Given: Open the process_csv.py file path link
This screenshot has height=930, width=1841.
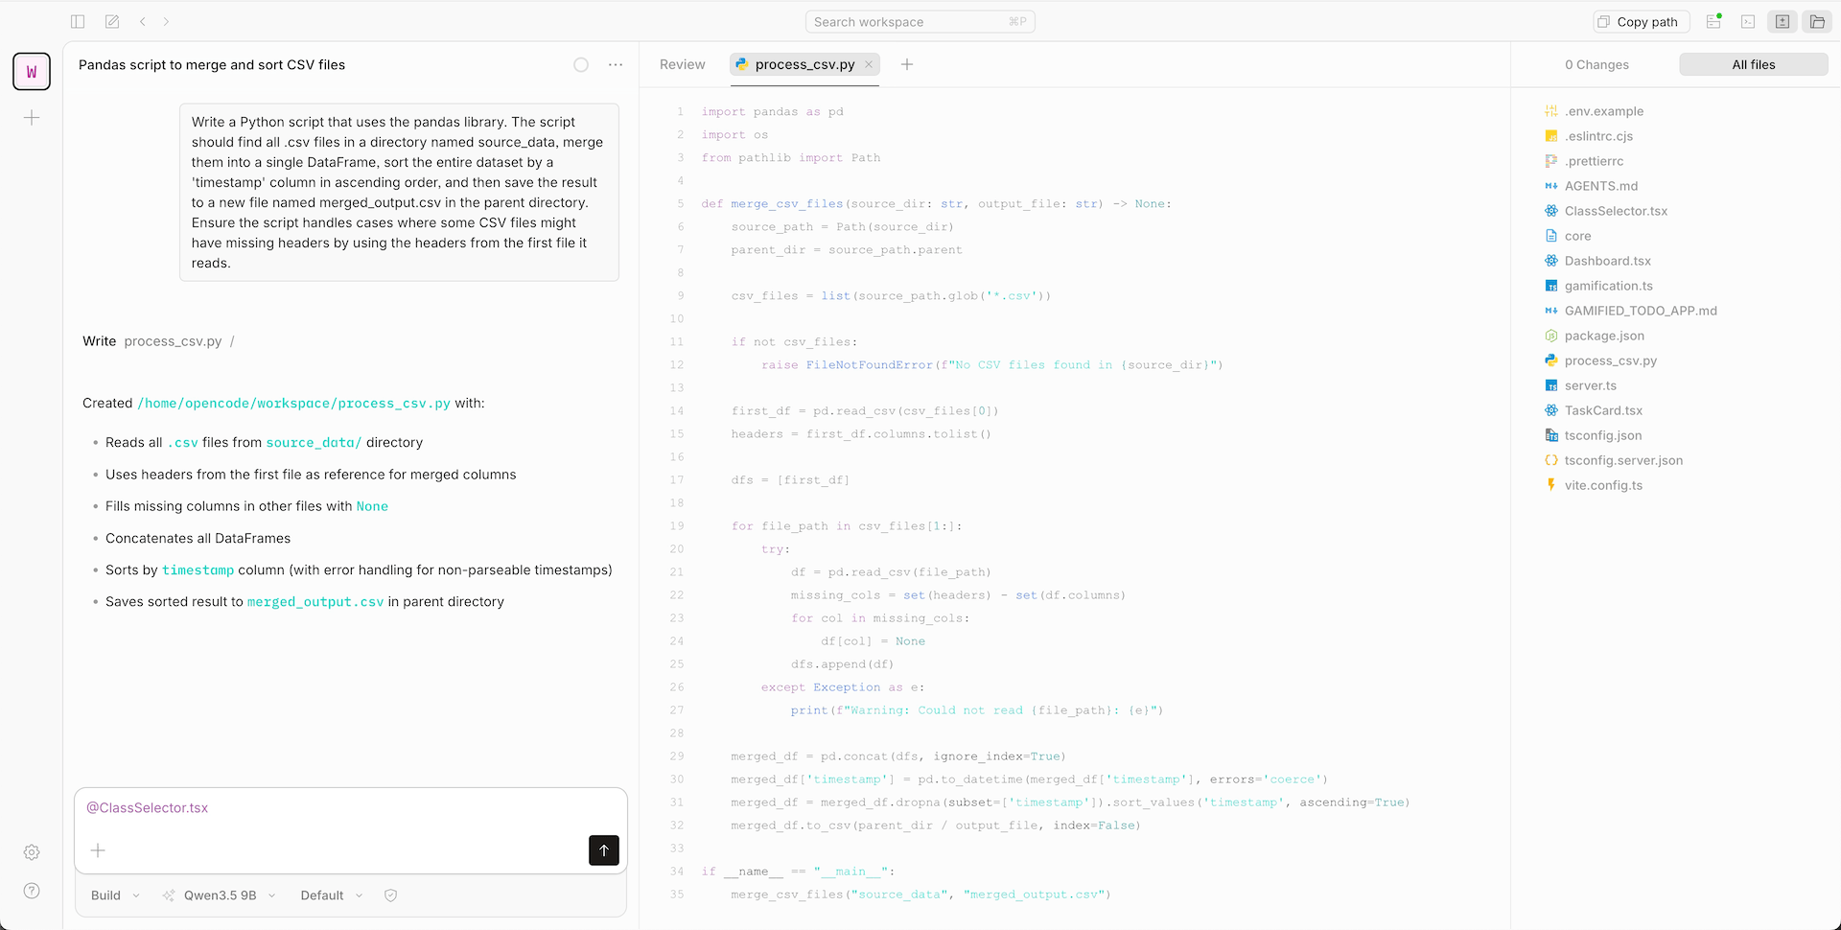Looking at the screenshot, I should point(293,404).
